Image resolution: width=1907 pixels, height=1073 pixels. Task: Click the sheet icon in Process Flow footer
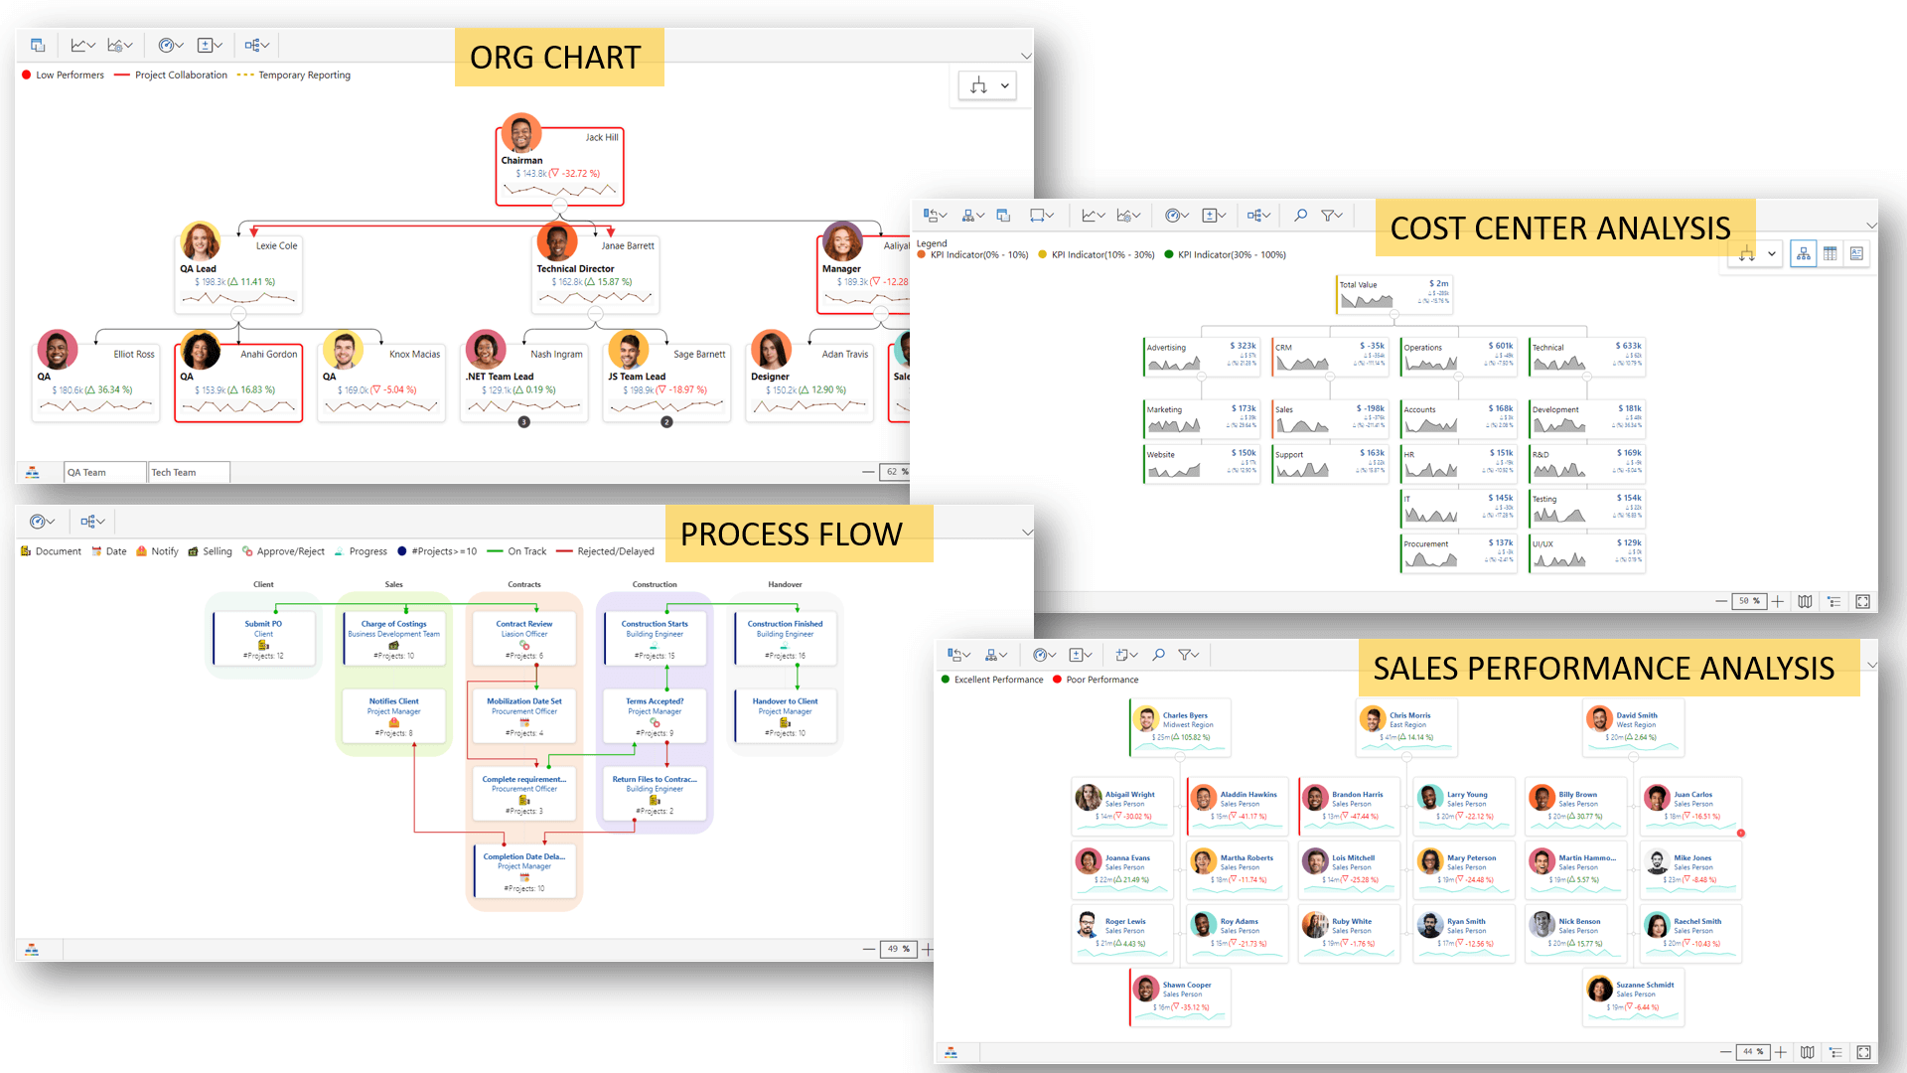pyautogui.click(x=32, y=950)
